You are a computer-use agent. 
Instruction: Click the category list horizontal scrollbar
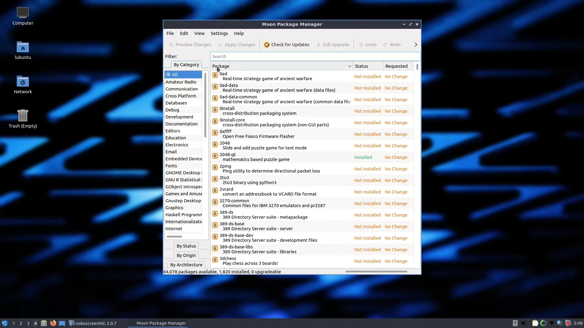174,236
